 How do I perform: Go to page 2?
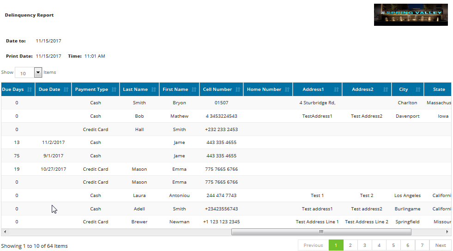tap(350, 245)
